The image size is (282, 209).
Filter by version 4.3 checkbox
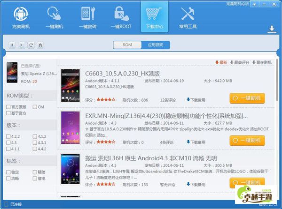(8, 142)
